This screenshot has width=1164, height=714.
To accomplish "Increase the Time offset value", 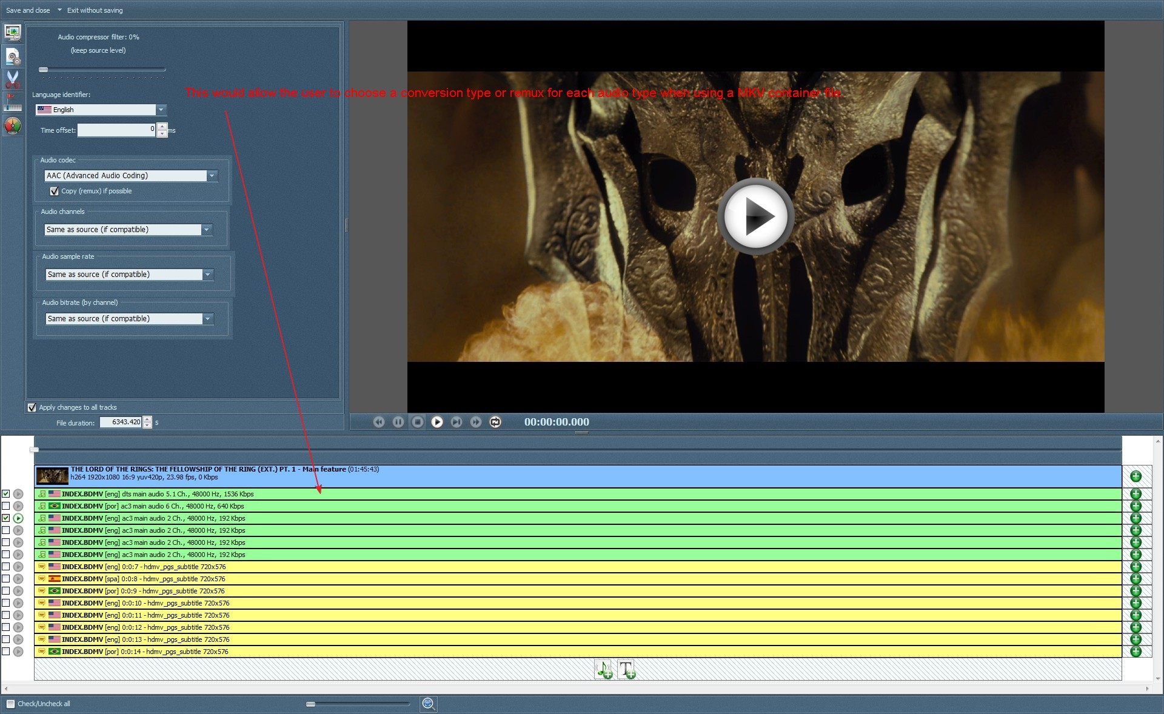I will (162, 127).
